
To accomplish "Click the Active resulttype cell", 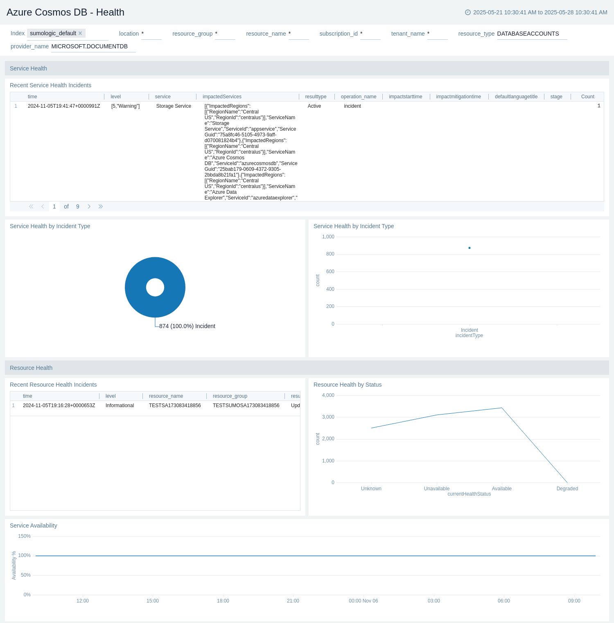I will tap(314, 106).
